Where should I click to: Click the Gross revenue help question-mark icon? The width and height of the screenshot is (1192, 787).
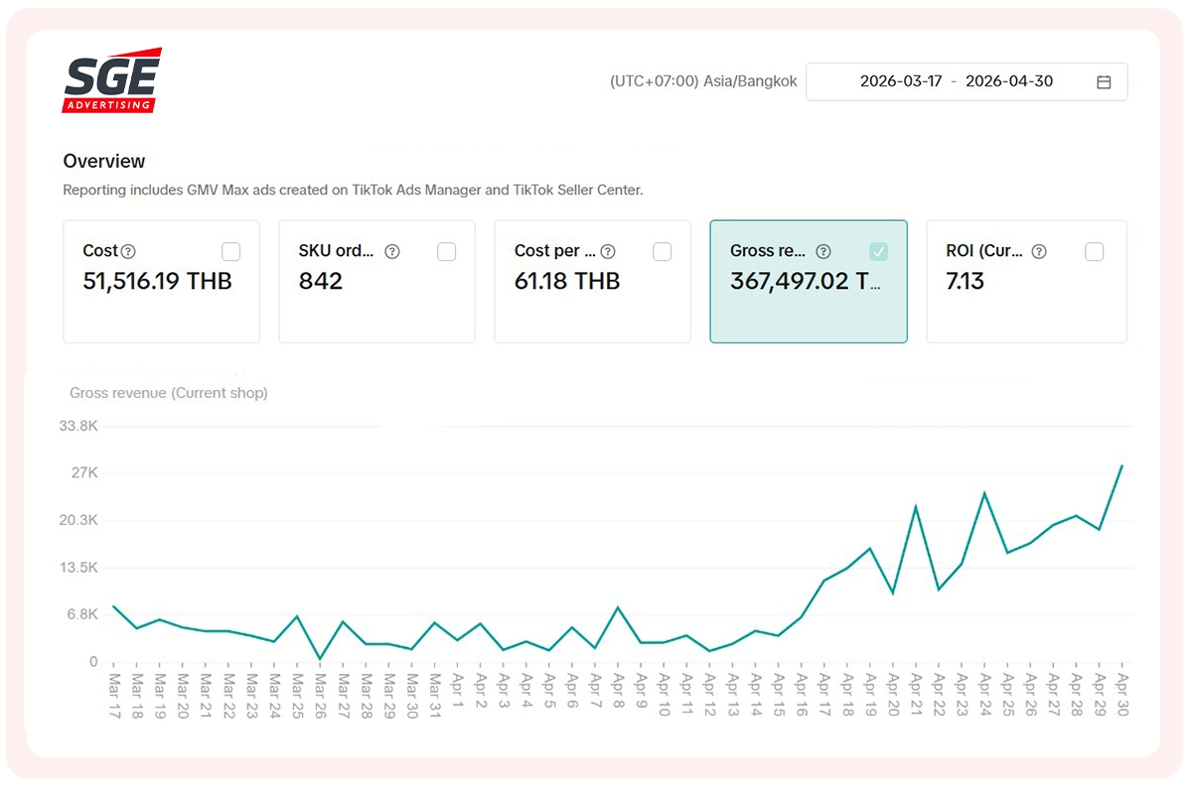[x=823, y=252]
